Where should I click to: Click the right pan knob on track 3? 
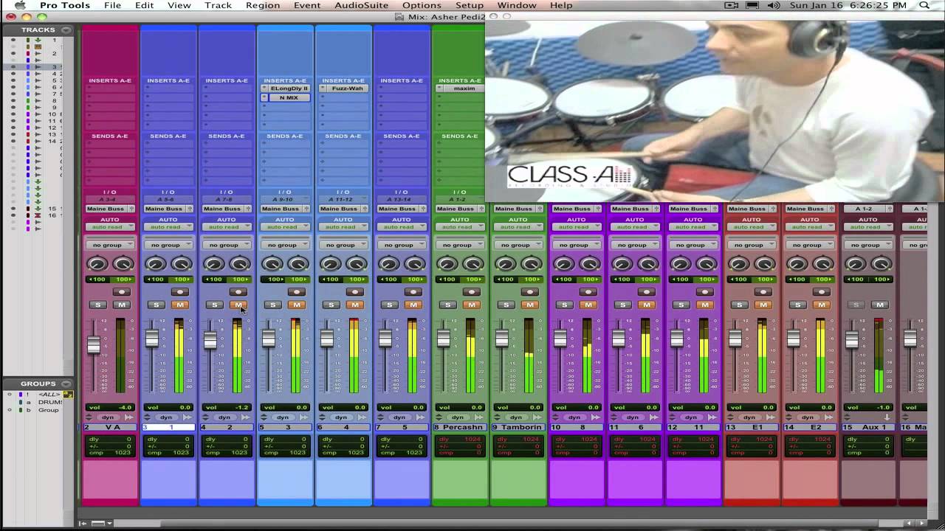tap(298, 264)
